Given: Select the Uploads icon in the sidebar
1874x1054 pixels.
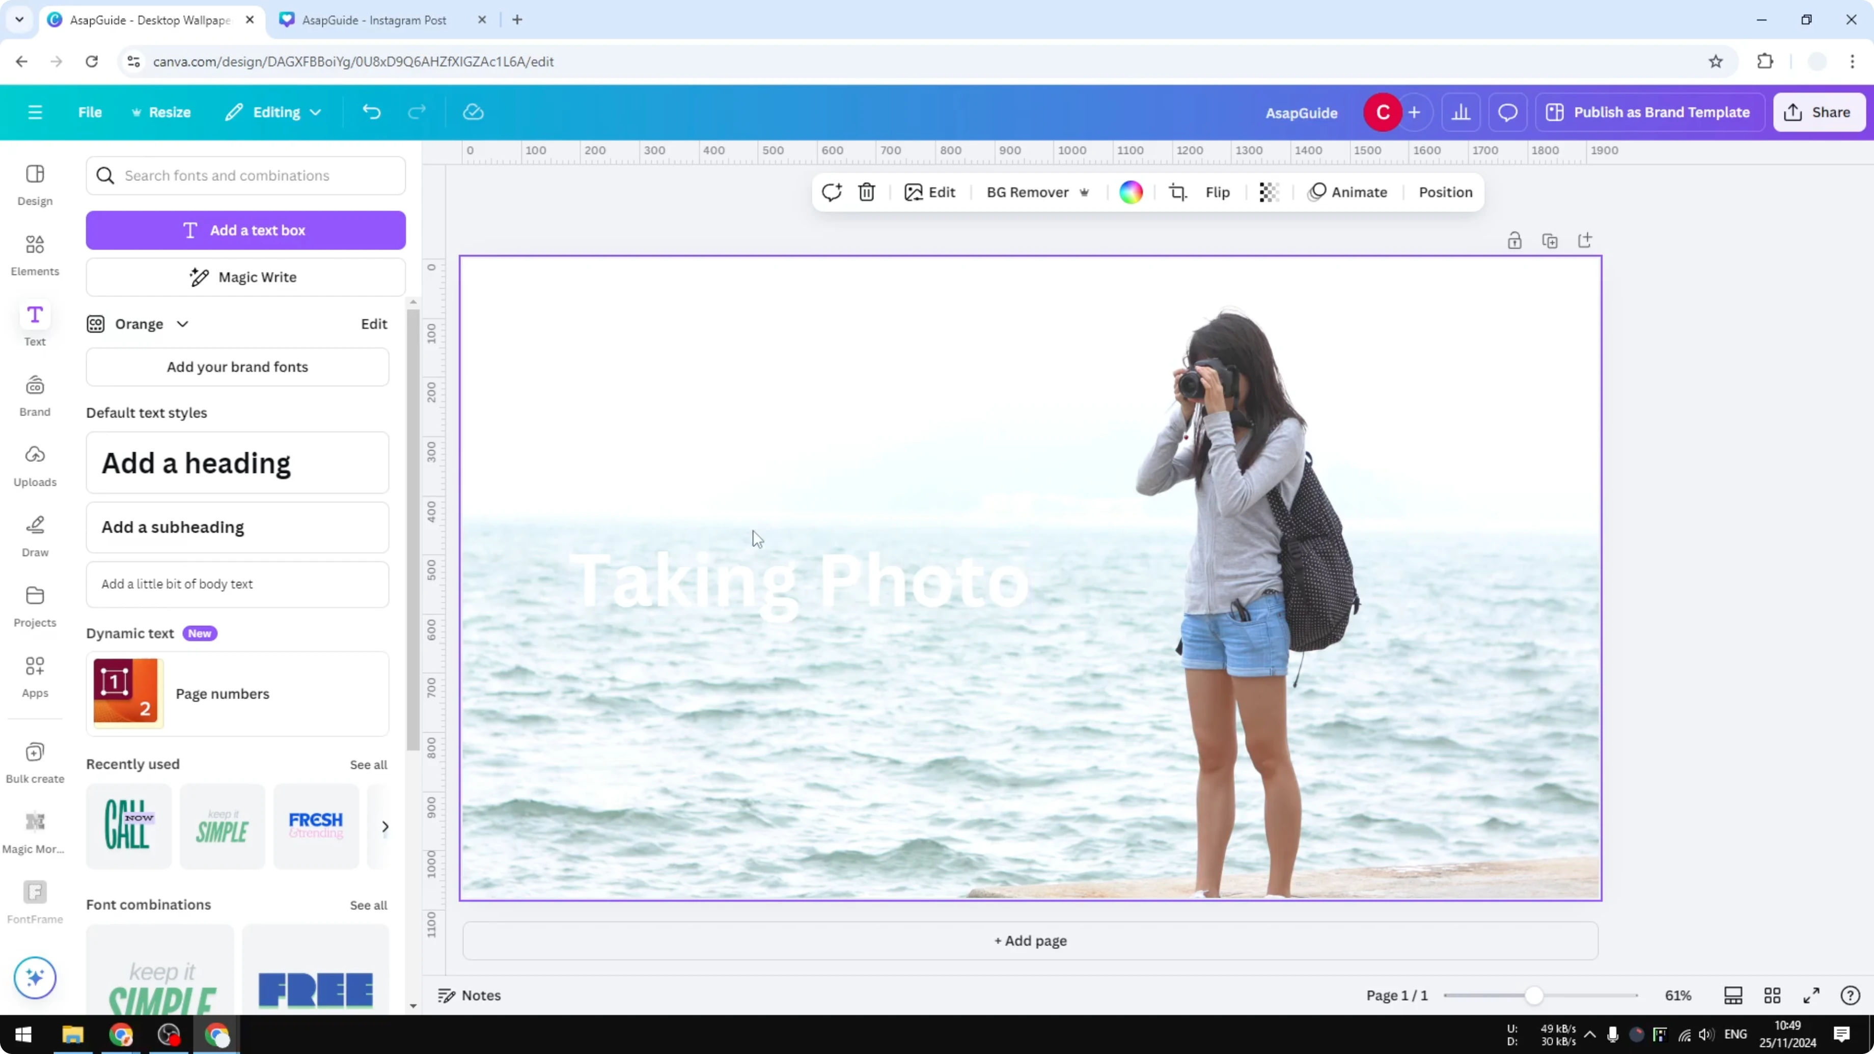Looking at the screenshot, I should pos(34,465).
